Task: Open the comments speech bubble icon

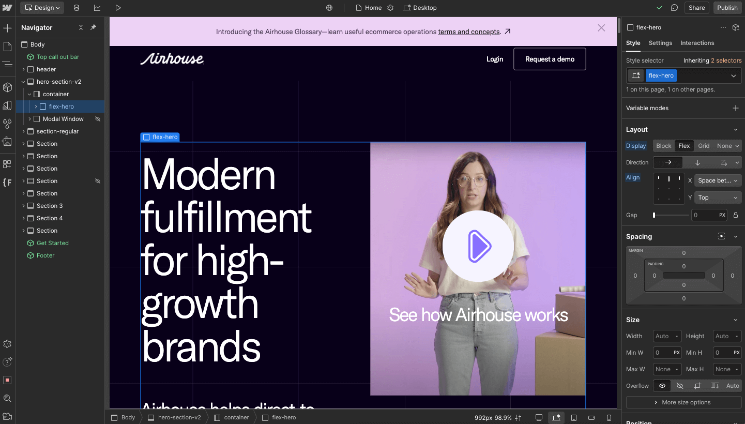Action: [674, 8]
